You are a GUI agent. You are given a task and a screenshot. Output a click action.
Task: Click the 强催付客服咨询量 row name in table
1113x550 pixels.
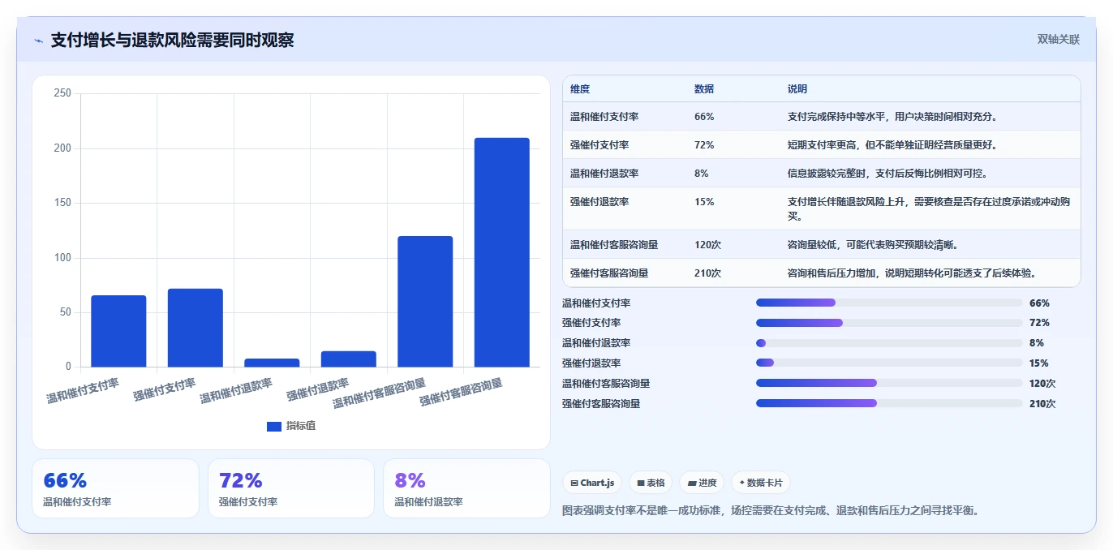[609, 273]
